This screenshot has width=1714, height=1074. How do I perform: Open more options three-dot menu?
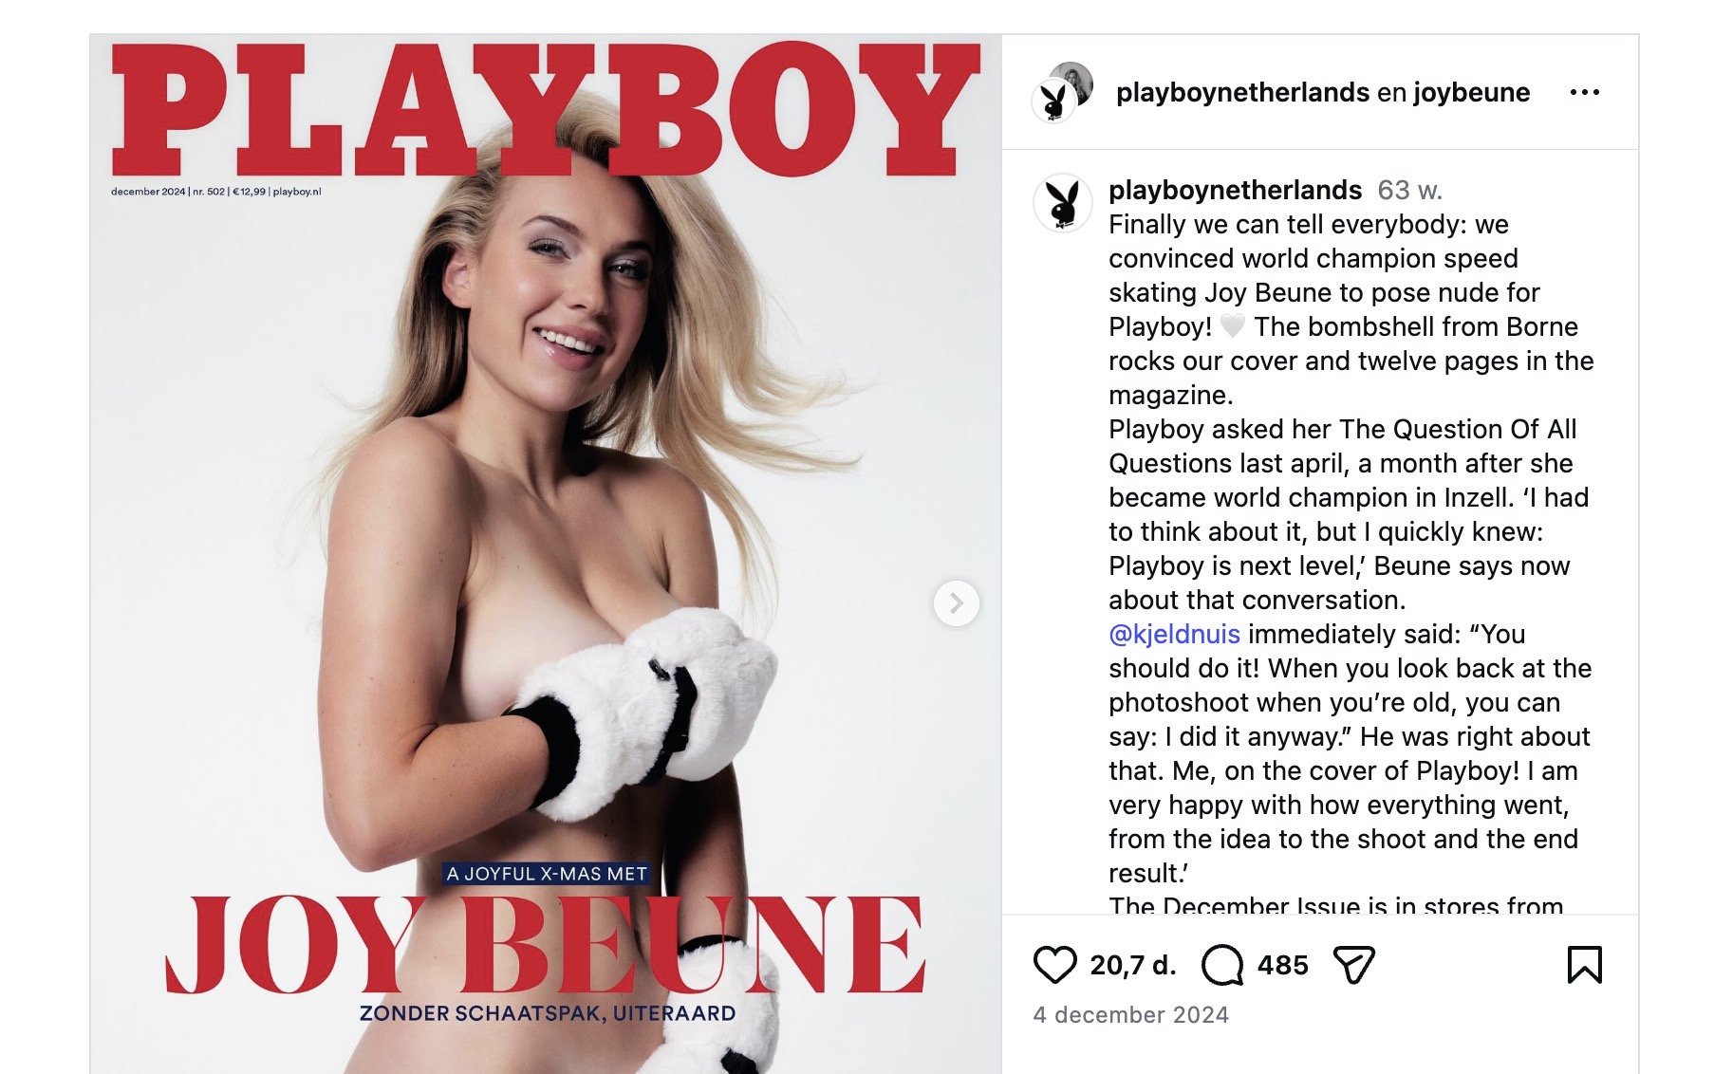coord(1584,92)
